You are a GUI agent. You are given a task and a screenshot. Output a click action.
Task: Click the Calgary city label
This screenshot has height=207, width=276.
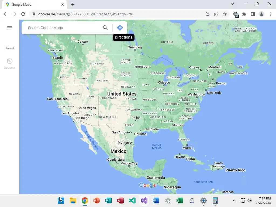click(83, 42)
